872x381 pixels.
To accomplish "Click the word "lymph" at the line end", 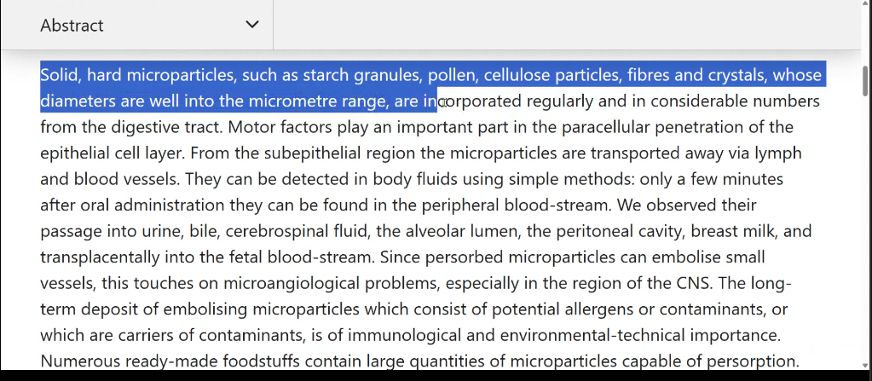I will 778,153.
